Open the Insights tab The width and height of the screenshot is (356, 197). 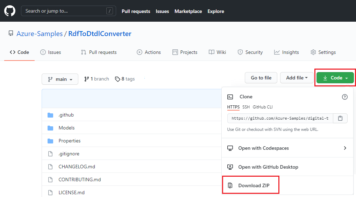tap(286, 52)
